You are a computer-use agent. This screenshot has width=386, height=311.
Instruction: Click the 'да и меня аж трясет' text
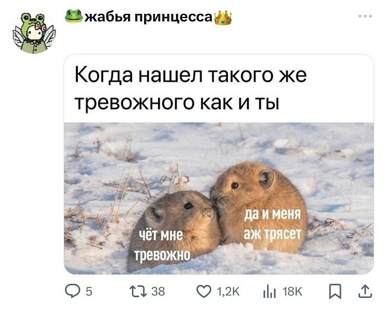click(273, 224)
